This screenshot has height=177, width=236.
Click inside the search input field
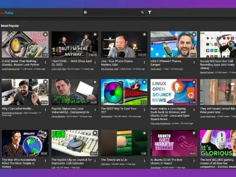[114, 12]
